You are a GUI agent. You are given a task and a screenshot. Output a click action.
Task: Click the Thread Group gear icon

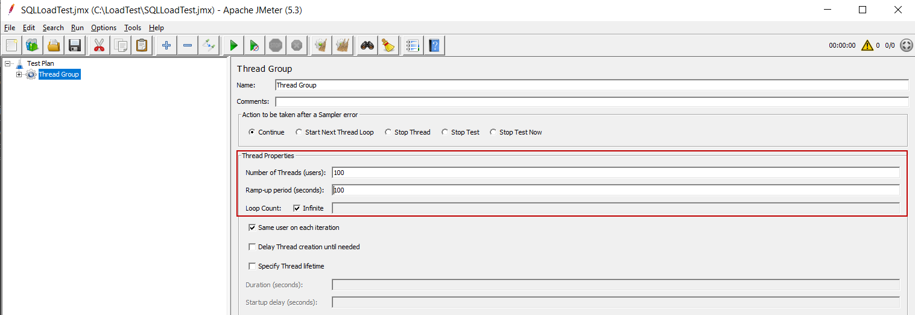click(x=31, y=74)
